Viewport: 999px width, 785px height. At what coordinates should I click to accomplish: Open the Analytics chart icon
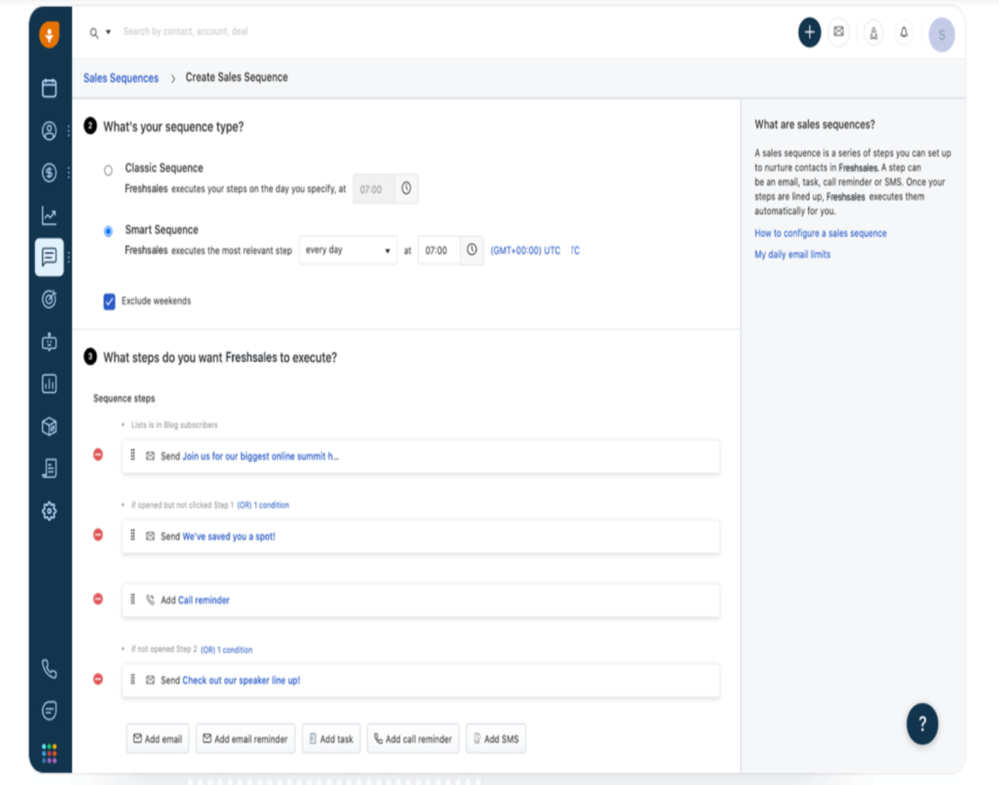point(49,215)
